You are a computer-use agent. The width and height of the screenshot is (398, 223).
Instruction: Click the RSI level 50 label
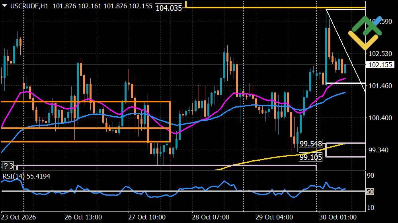tap(370, 192)
